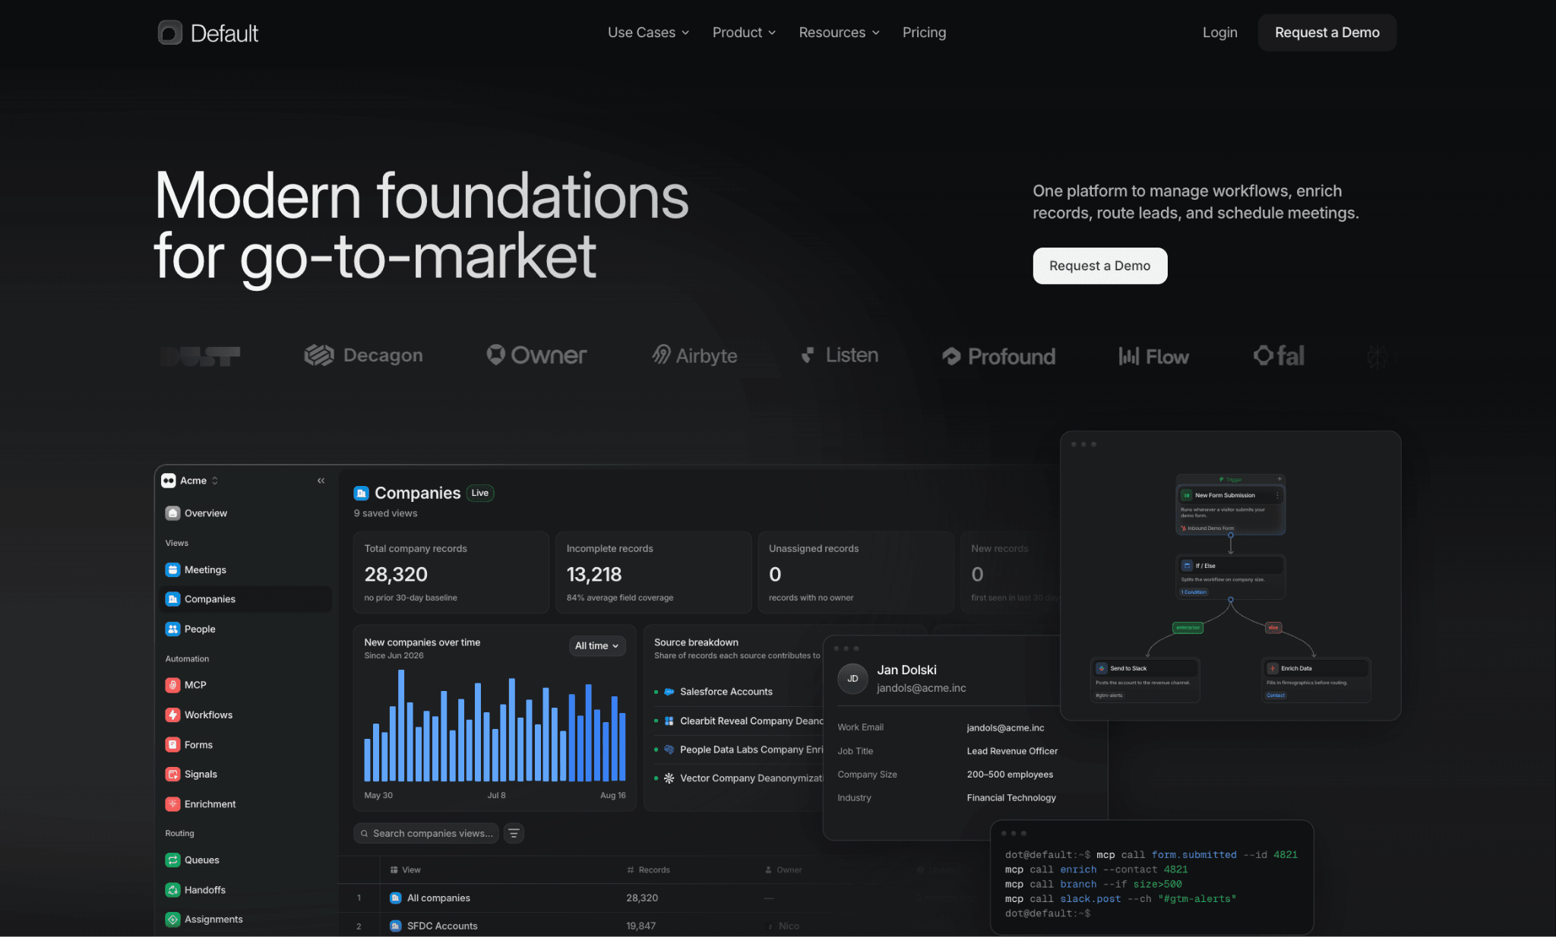Collapse the sidebar with double-chevron icon
Image resolution: width=1556 pixels, height=937 pixels.
[321, 481]
